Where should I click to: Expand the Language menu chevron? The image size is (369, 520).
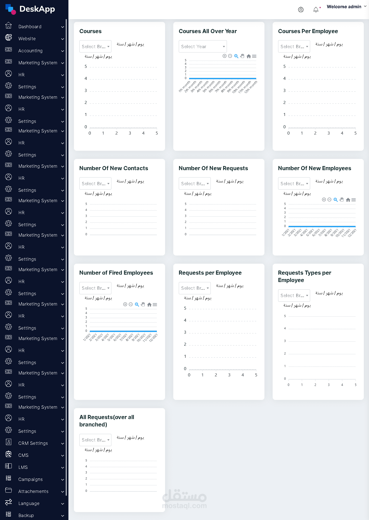63,504
